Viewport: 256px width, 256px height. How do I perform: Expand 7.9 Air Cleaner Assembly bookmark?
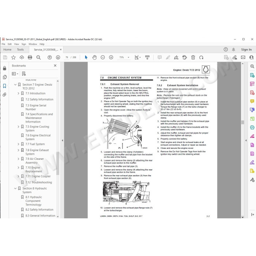(x=18, y=159)
